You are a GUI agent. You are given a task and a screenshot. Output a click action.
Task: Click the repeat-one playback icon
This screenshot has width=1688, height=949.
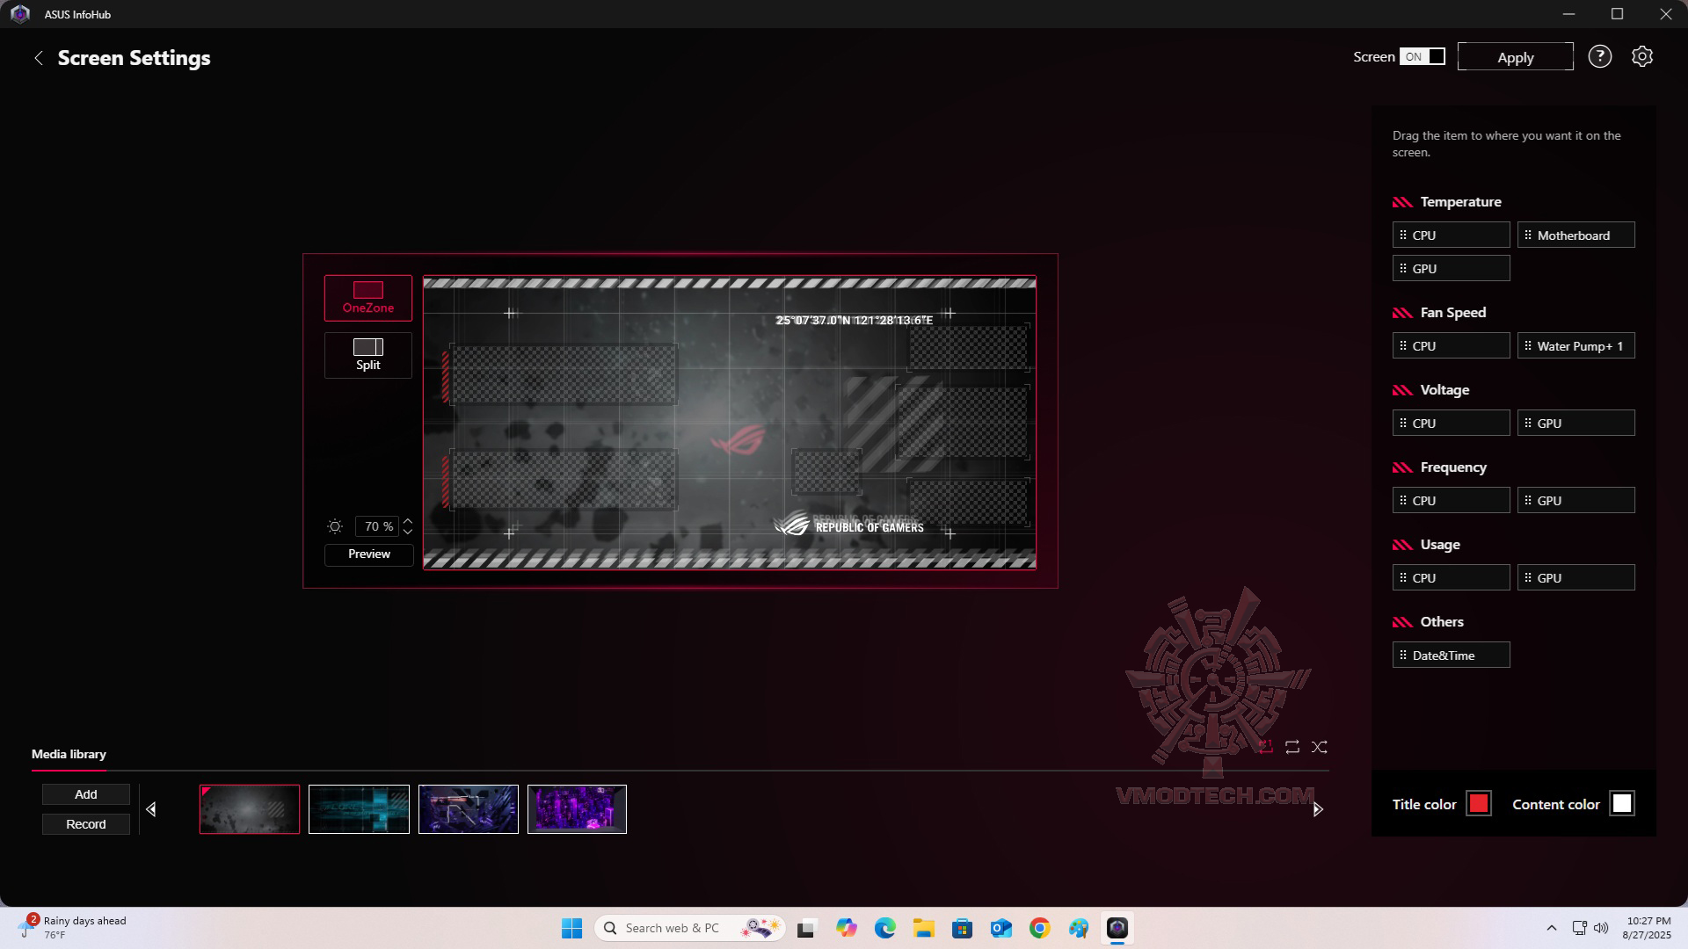point(1265,747)
